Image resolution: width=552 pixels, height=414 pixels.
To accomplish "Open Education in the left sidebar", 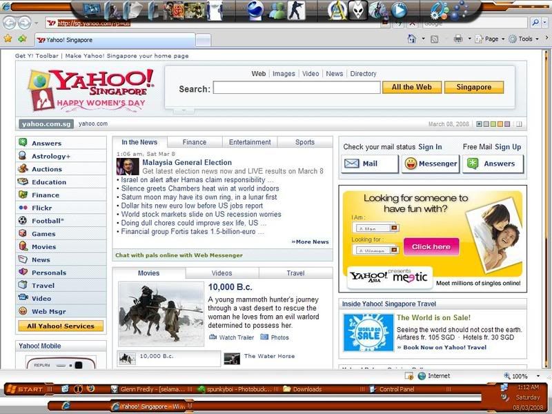I will tap(49, 182).
